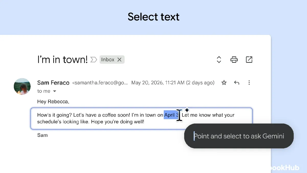Reply to Sam Feraco's email
307x173 pixels.
(x=237, y=83)
